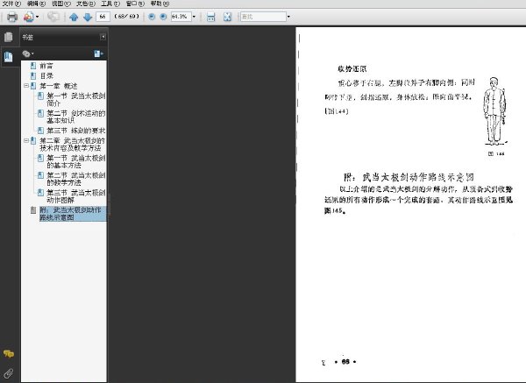Select bookmark 第二节 剑术运动的基本知识

pos(75,117)
